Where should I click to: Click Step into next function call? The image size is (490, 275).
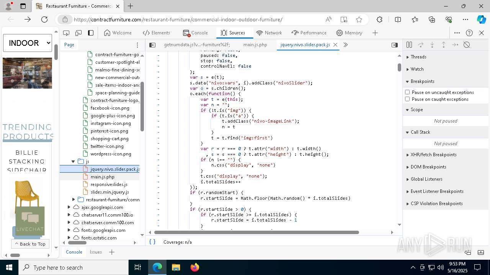[432, 45]
